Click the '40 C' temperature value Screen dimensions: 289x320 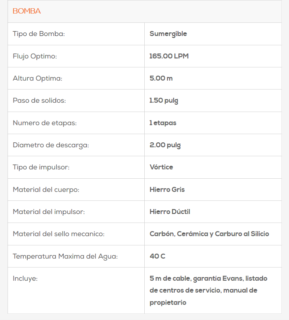pos(157,256)
